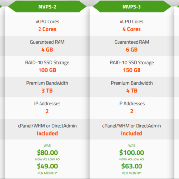Click the '2 Cores' value under MVPS-2
The width and height of the screenshot is (179, 179).
pyautogui.click(x=47, y=29)
